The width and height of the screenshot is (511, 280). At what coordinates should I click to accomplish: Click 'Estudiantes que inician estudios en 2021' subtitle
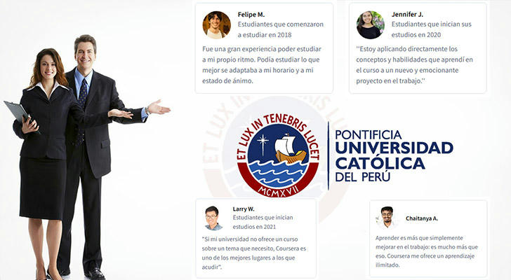(x=263, y=222)
